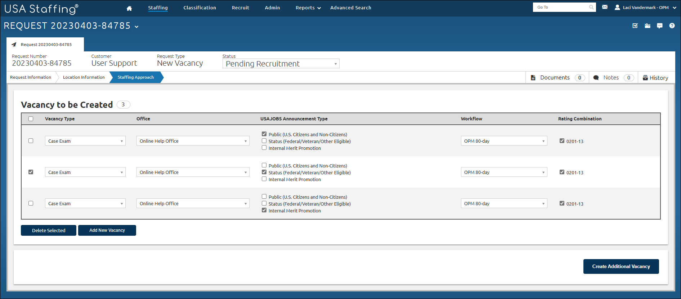
Task: Open the speech bubble feedback icon
Action: [x=660, y=26]
